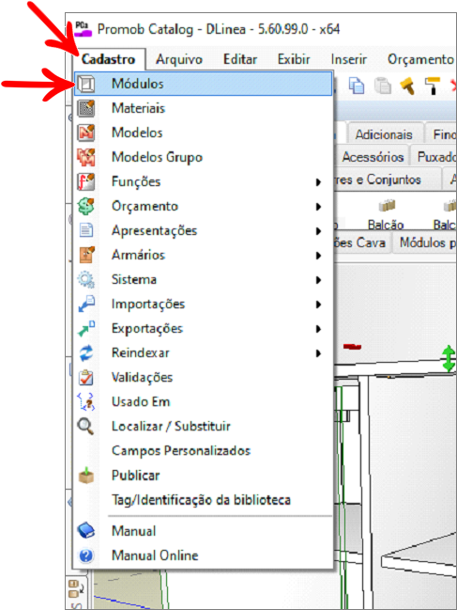Click the Sistema gears icon
The width and height of the screenshot is (457, 610).
(85, 280)
